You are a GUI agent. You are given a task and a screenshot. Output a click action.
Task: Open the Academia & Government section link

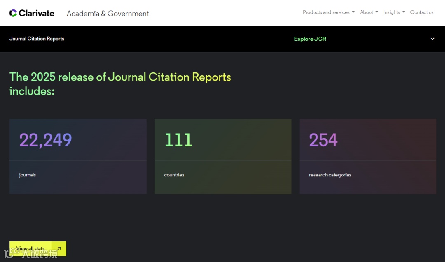coord(108,13)
